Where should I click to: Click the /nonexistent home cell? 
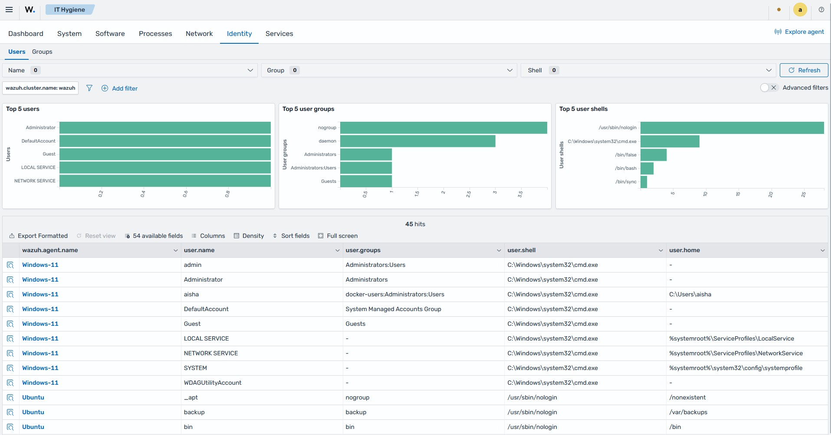coord(687,397)
